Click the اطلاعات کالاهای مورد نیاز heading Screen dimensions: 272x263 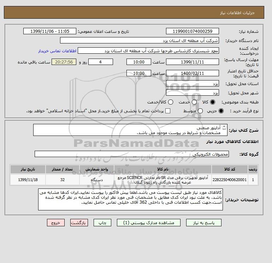(232, 142)
